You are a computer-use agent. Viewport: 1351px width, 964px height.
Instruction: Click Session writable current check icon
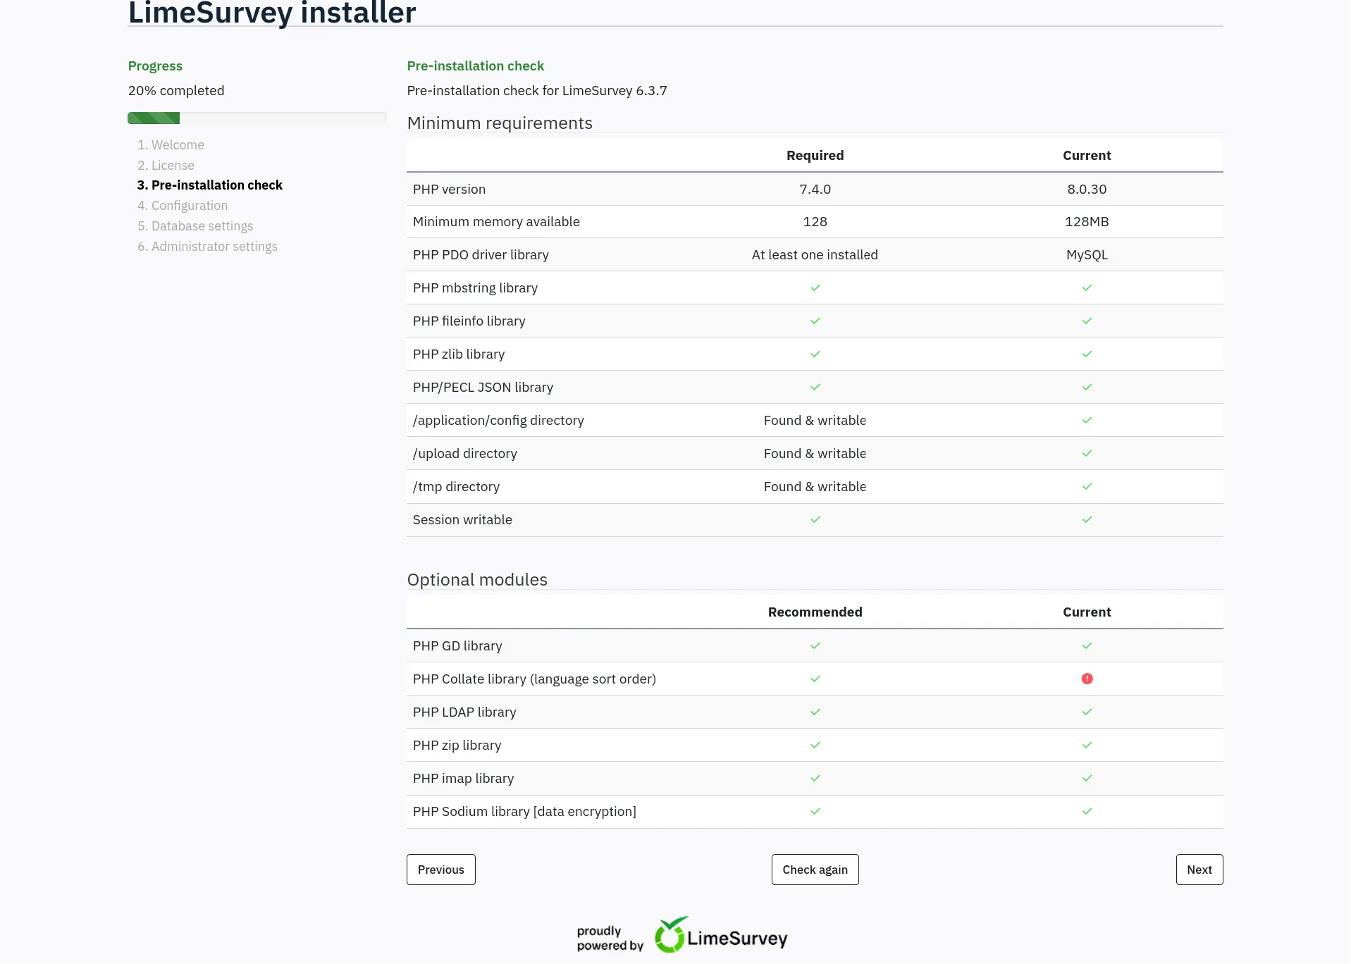pos(1087,519)
